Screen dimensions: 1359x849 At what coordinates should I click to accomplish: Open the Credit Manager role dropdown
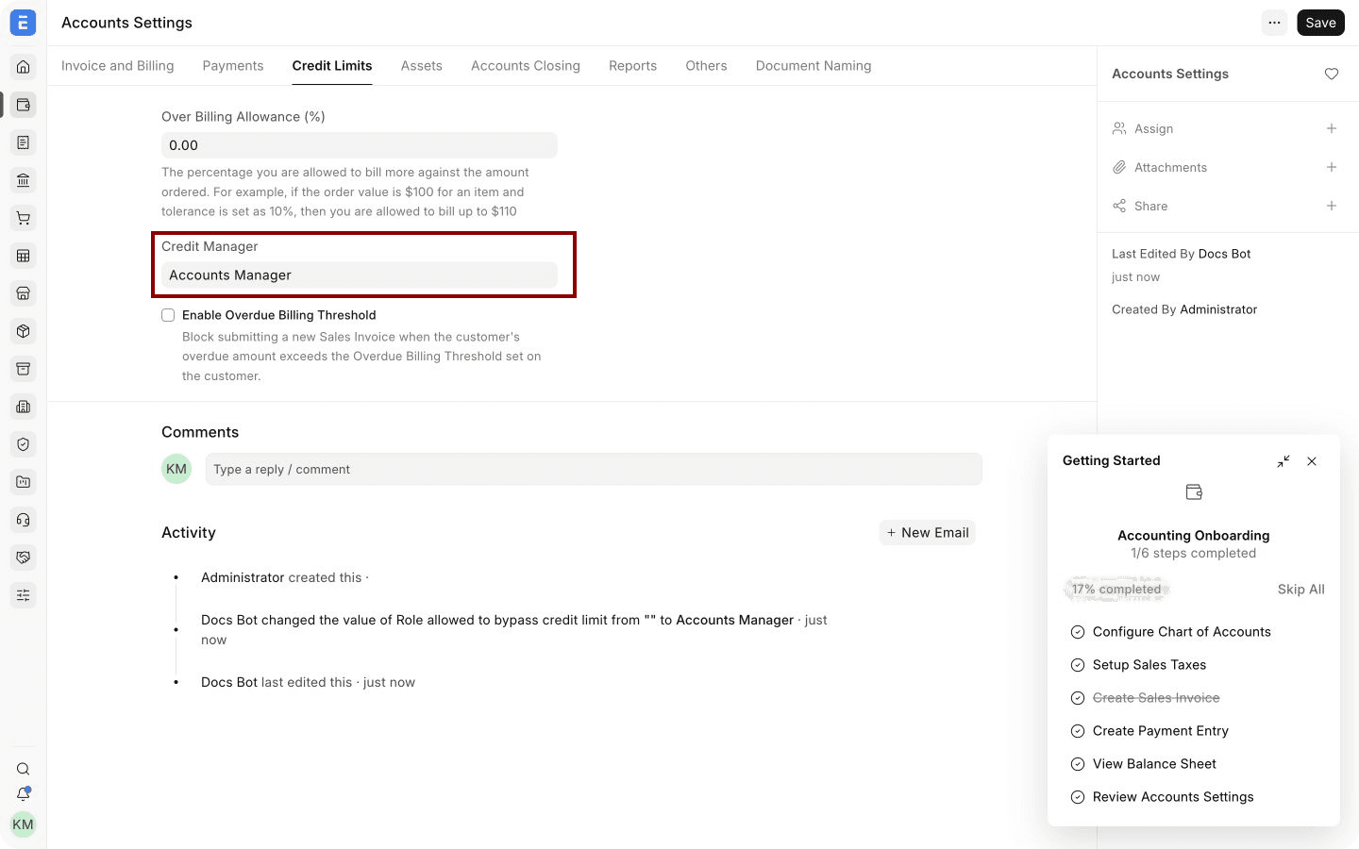360,275
